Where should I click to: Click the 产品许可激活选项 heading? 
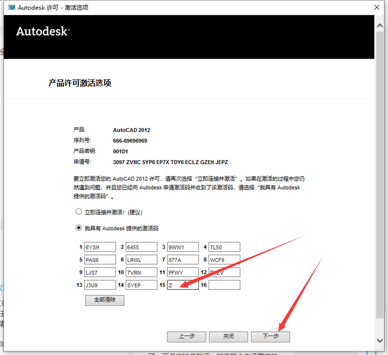tap(80, 83)
